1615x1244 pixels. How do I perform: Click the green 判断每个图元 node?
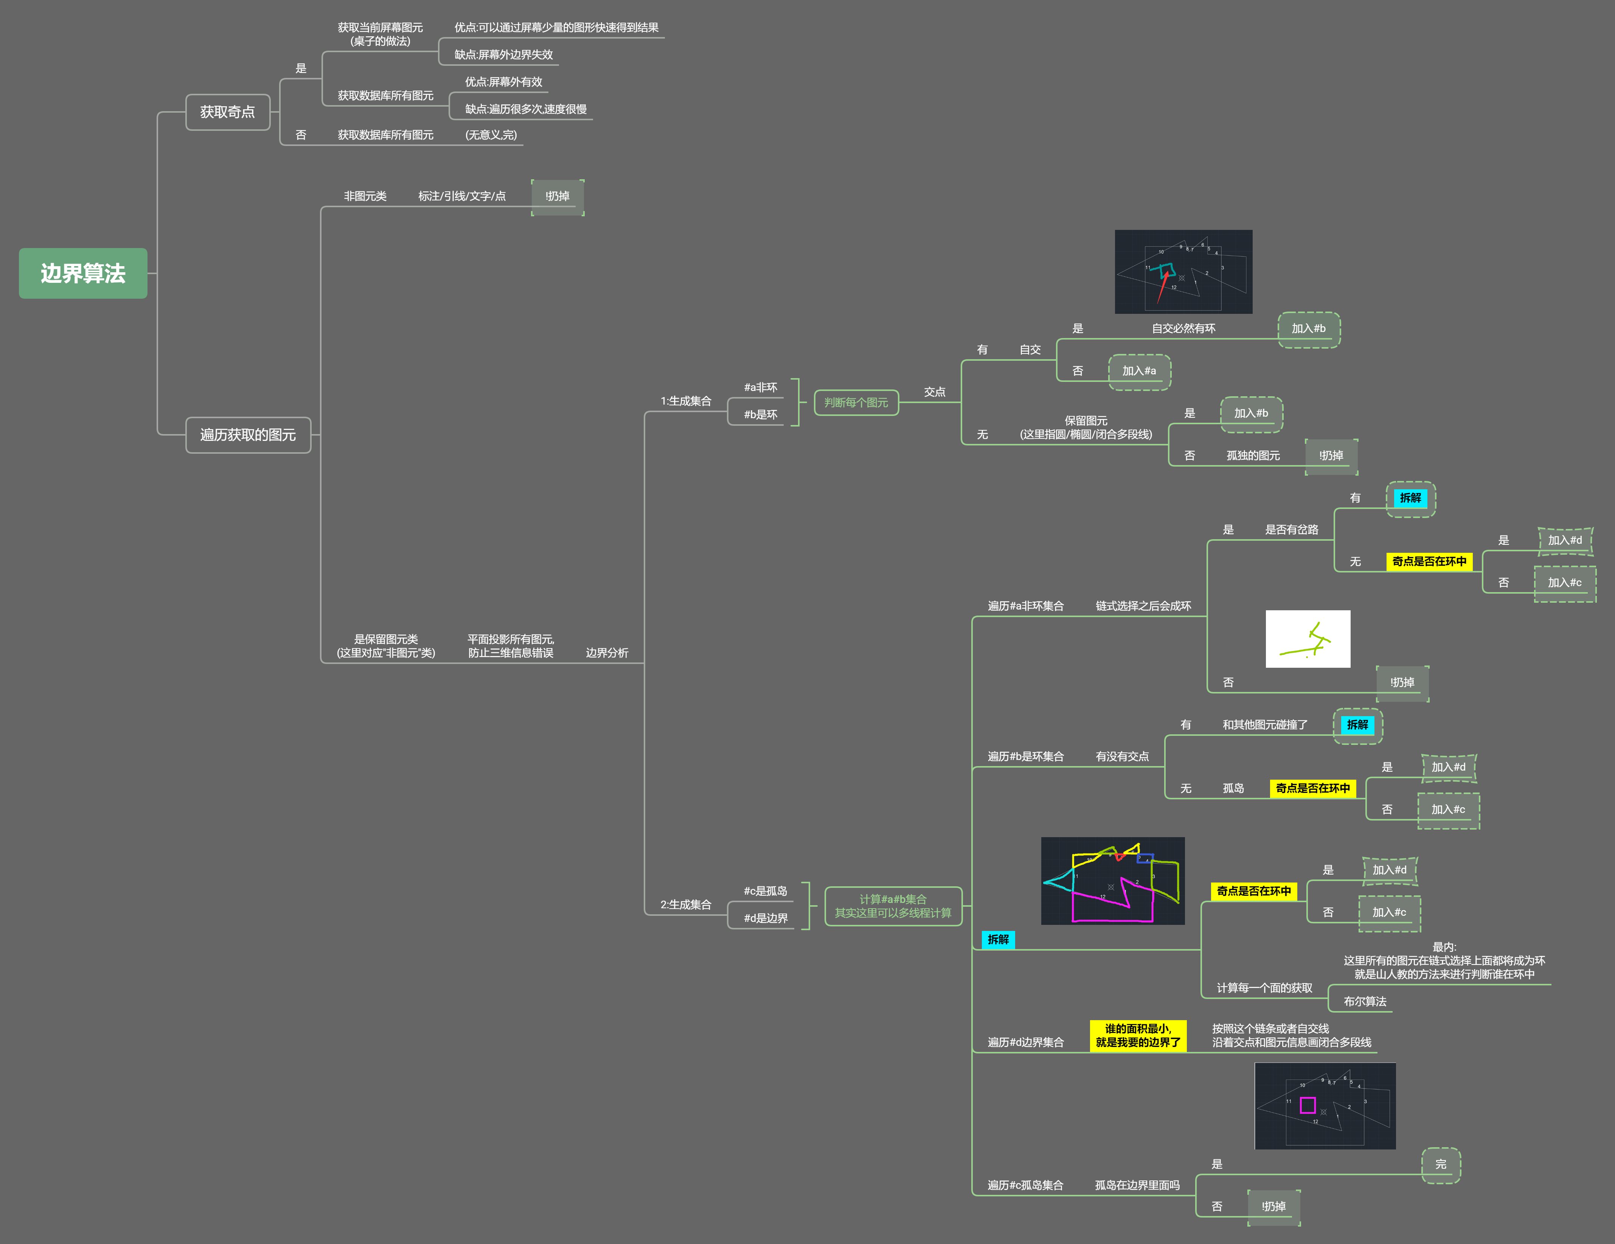(x=856, y=403)
